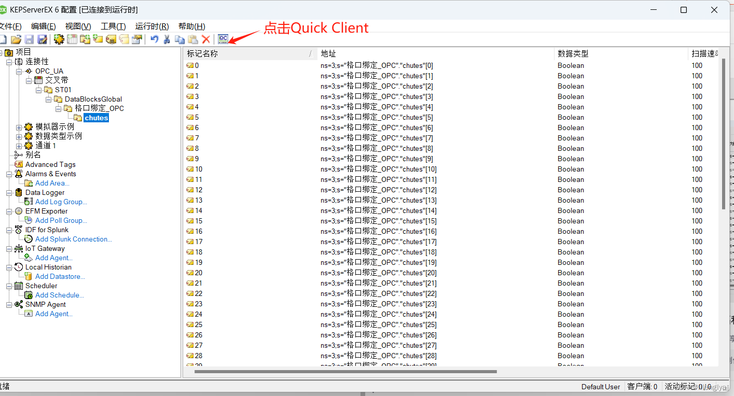Expand the 数据类型示例 channel node
This screenshot has height=396, width=734.
(19, 136)
